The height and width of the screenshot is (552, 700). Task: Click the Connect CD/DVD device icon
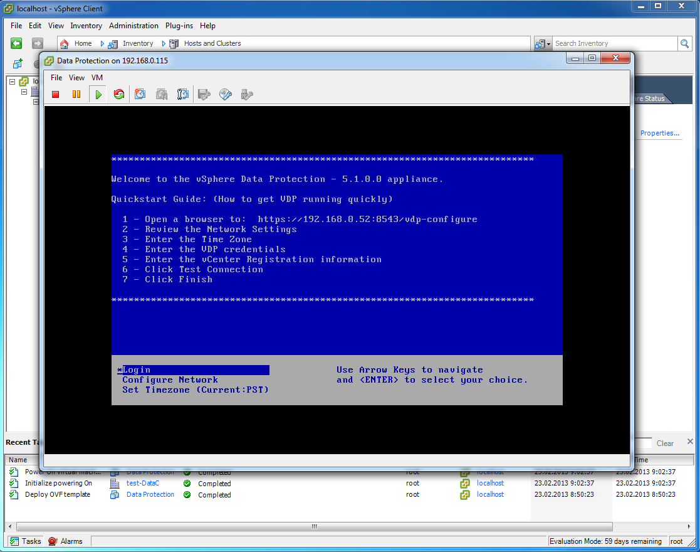coord(226,94)
